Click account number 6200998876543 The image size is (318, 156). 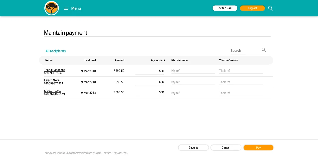coord(54,94)
